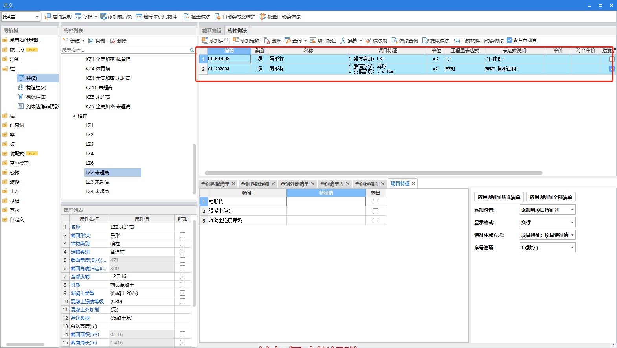Switch to the 查询匹配清单 tab

click(215, 184)
